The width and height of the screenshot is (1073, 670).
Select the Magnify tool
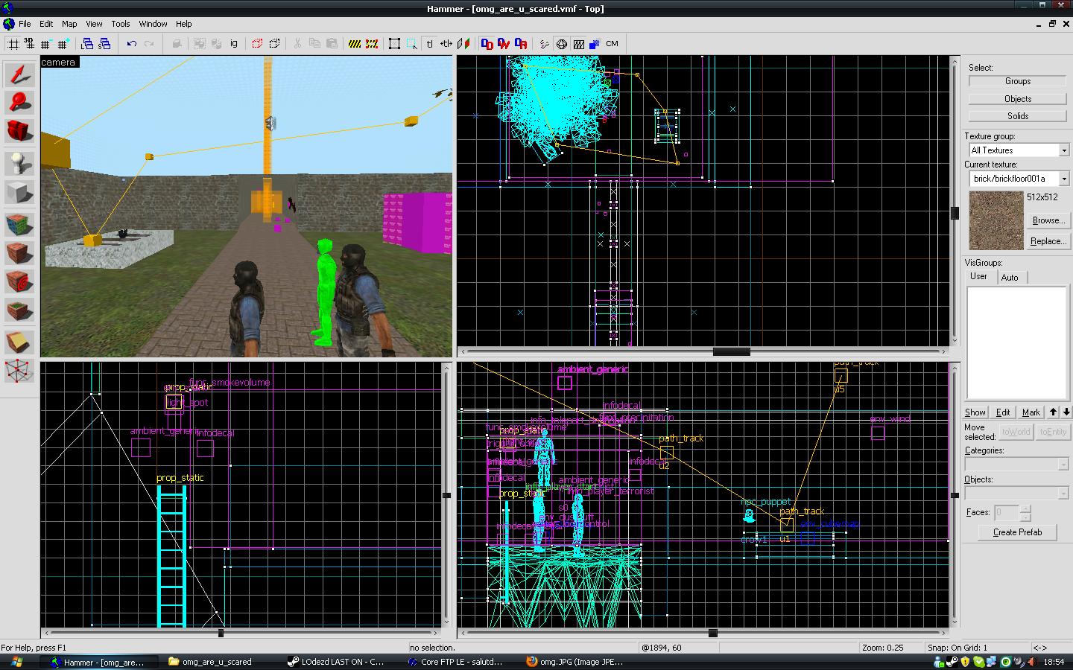click(20, 103)
